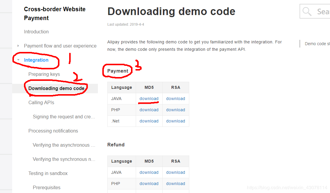Click the search magnifier icon

307,11
